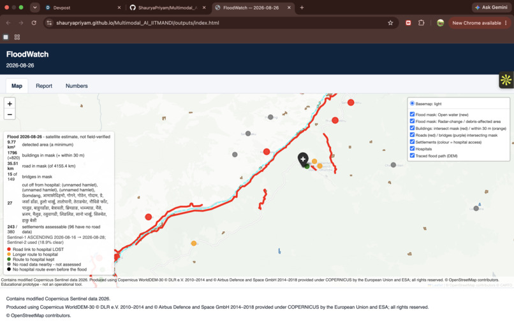Image resolution: width=514 pixels, height=321 pixels.
Task: Click green legend dot Route kept
Action: point(9,259)
